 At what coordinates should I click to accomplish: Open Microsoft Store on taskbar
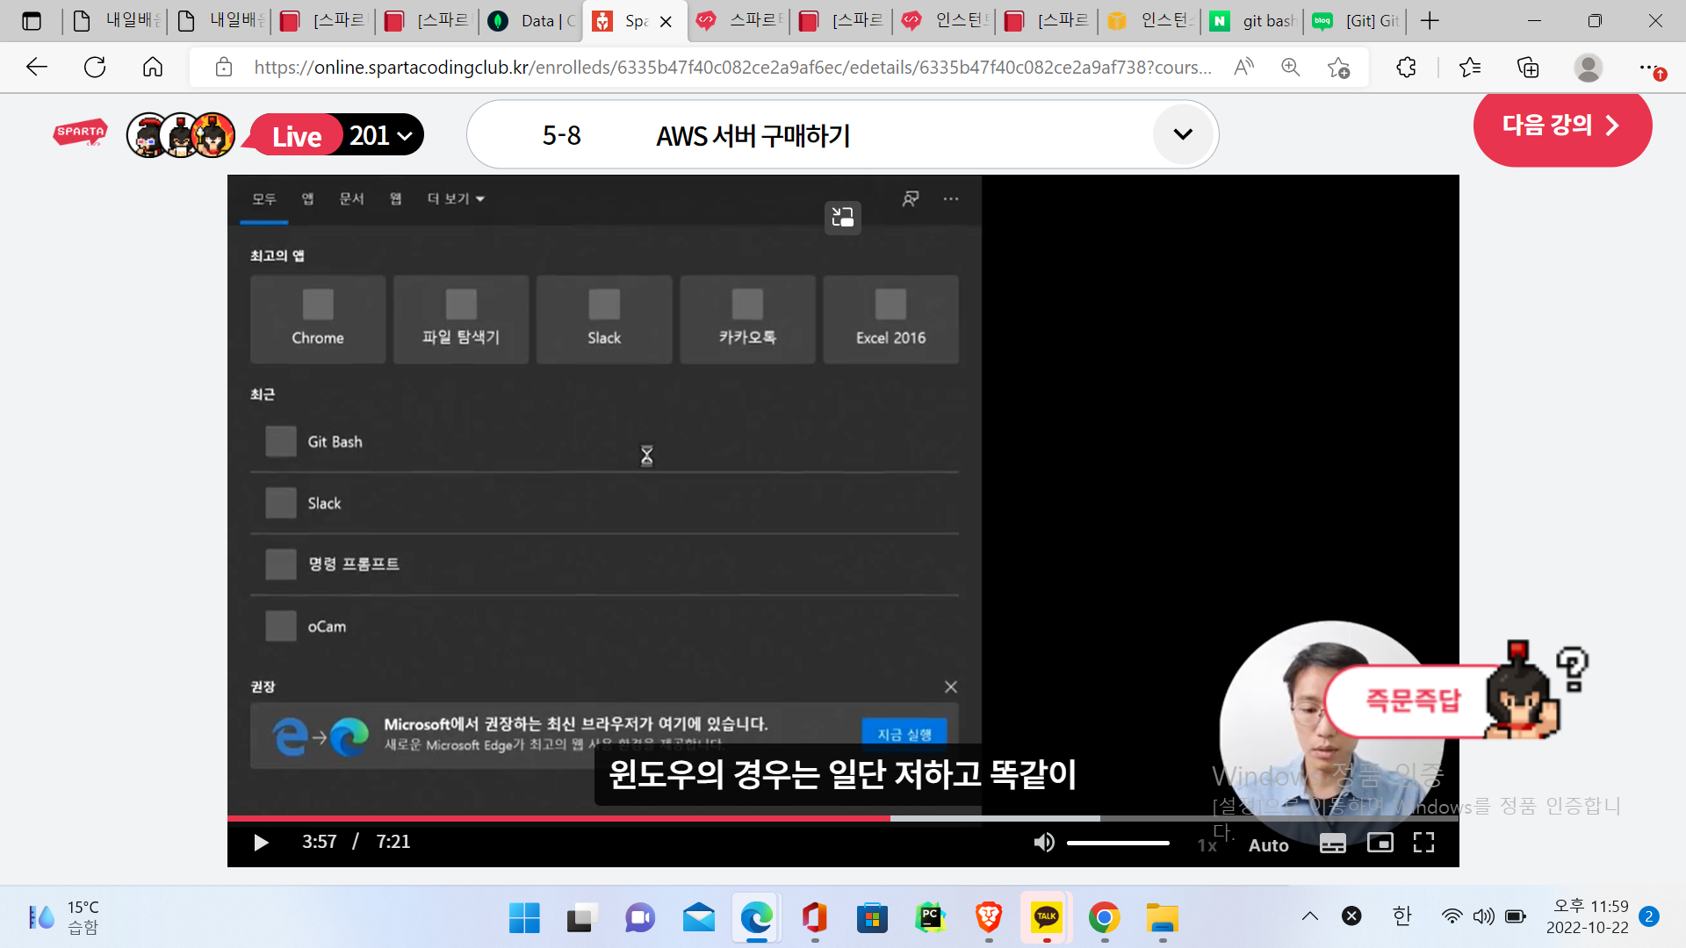coord(872,918)
